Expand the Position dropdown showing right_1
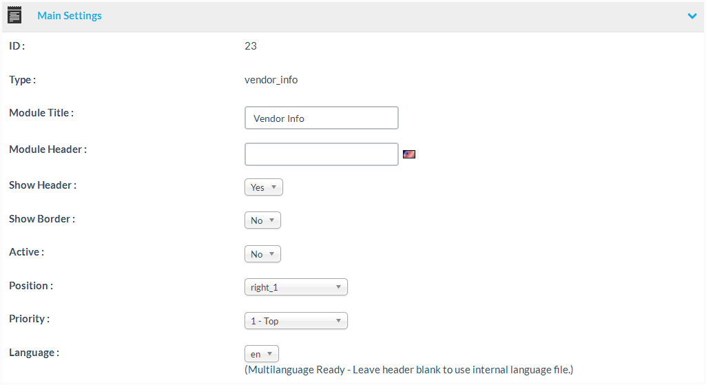Viewport: 706px width, 385px height. (x=295, y=287)
